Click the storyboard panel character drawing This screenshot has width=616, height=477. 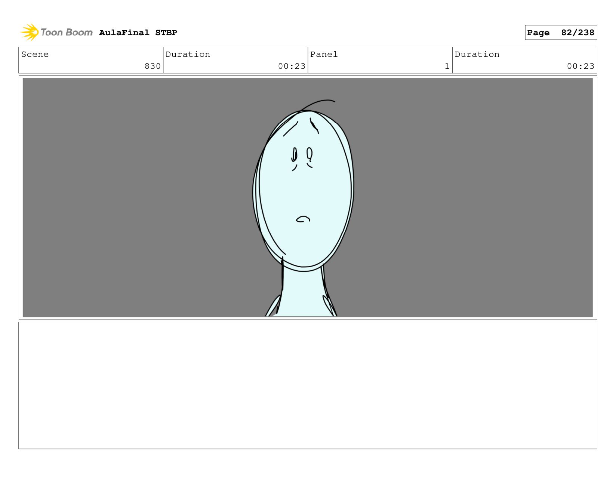point(303,208)
